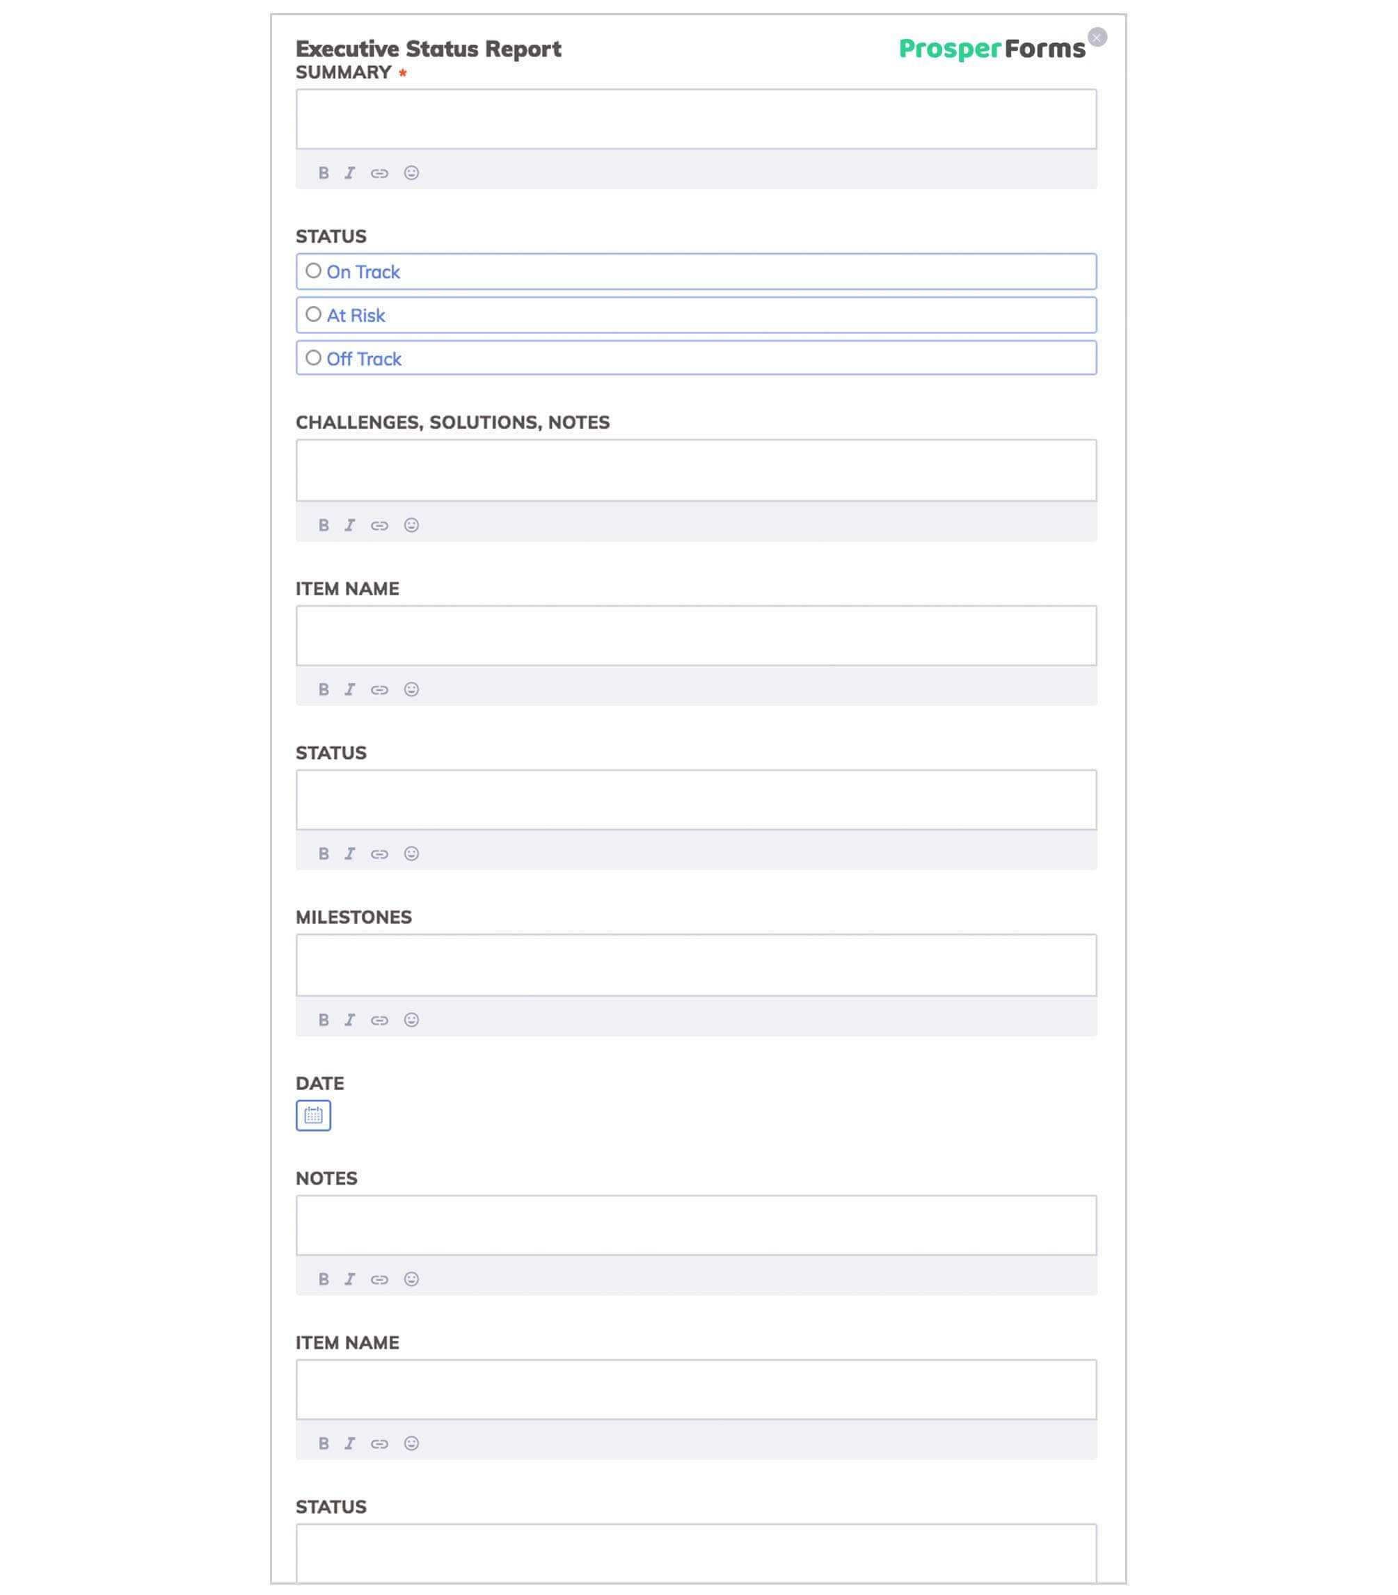Enable the Off Track status option

coord(314,358)
